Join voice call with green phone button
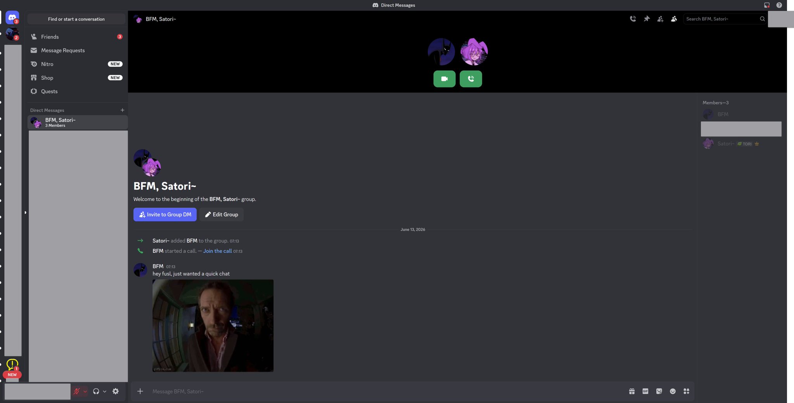The width and height of the screenshot is (794, 403). 471,79
